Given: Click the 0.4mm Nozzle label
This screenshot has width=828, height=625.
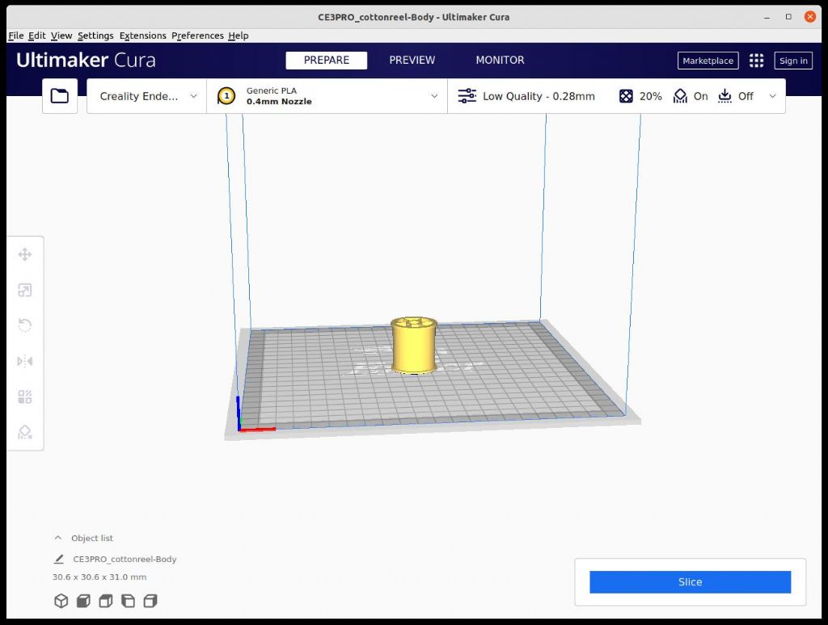Looking at the screenshot, I should 279,102.
